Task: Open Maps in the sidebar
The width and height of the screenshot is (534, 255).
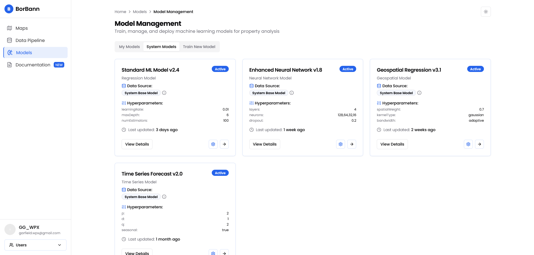Action: tap(21, 28)
